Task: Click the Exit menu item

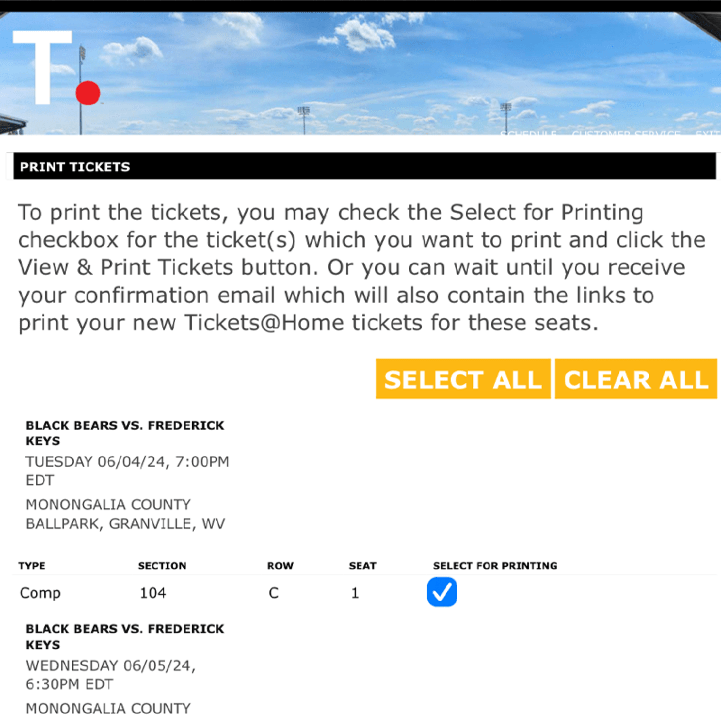Action: point(708,133)
